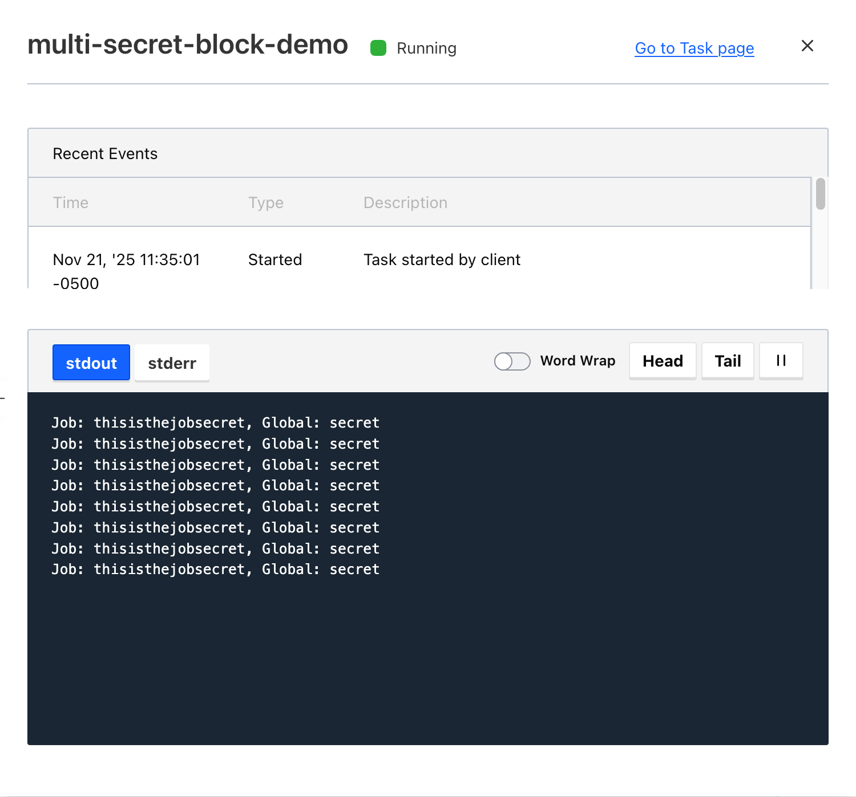Click the 'Started' event type cell

pos(275,260)
